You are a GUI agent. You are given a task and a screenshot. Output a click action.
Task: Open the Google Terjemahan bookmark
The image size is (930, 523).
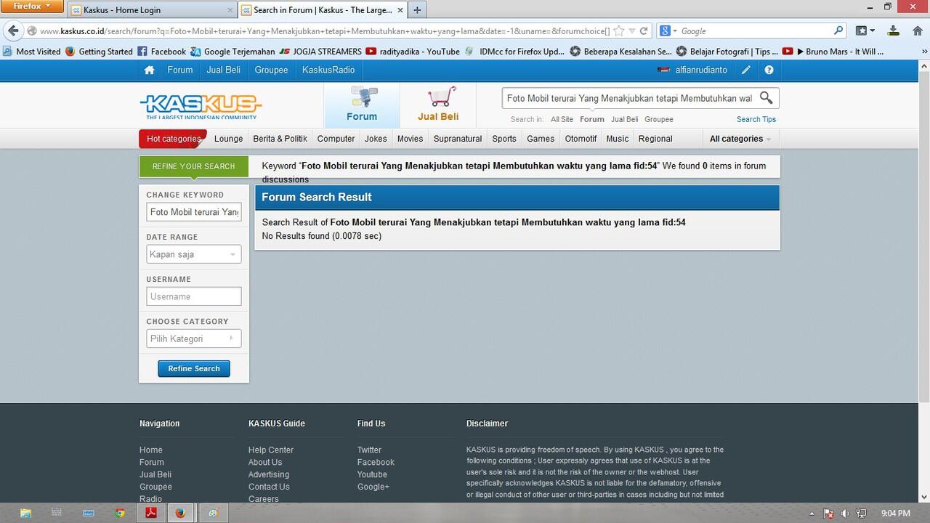(x=232, y=52)
